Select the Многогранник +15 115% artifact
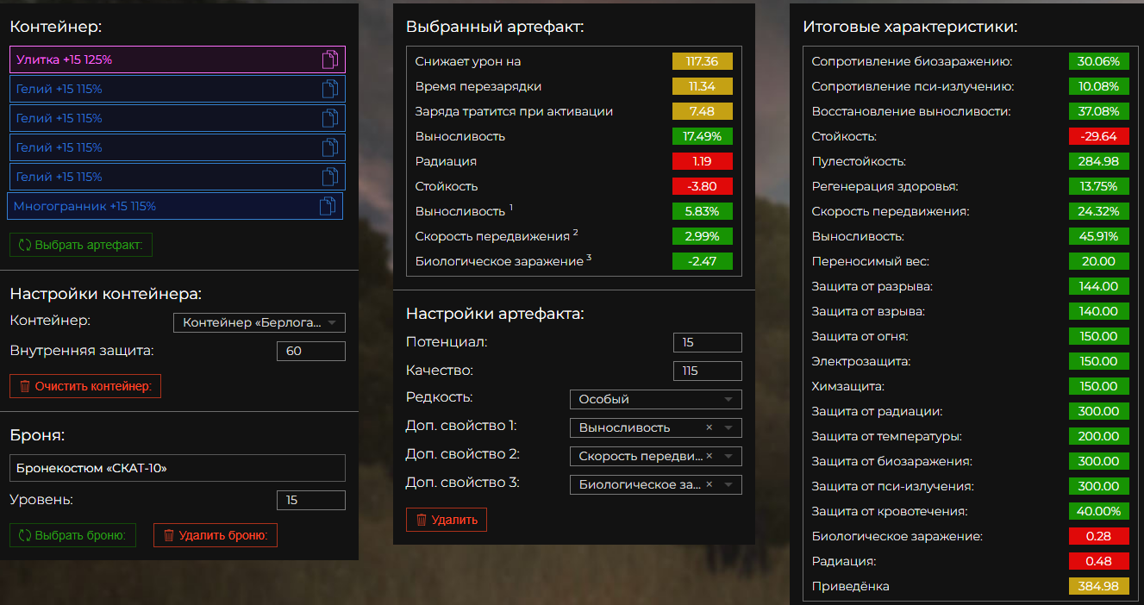Viewport: 1144px width, 605px height. (x=164, y=206)
